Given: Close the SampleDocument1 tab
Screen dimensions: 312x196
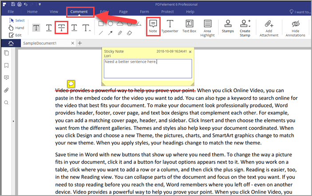Looking at the screenshot, I should point(73,43).
